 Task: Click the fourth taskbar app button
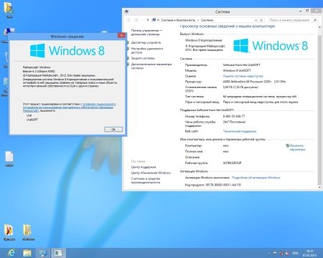point(58,253)
